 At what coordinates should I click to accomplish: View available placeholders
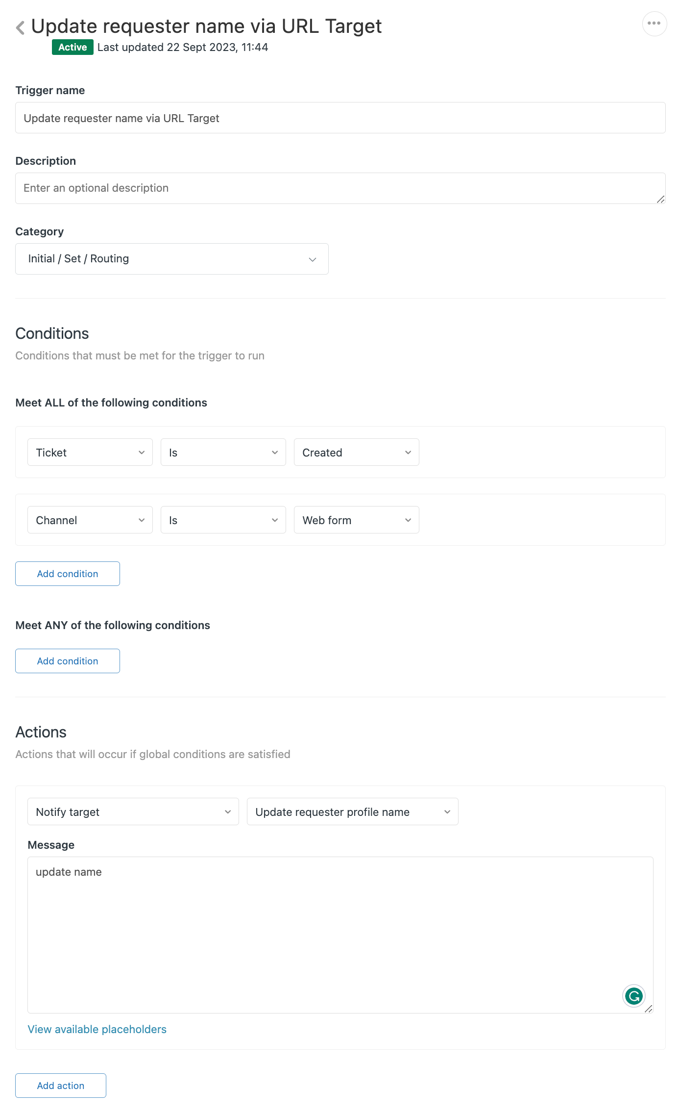tap(97, 1029)
